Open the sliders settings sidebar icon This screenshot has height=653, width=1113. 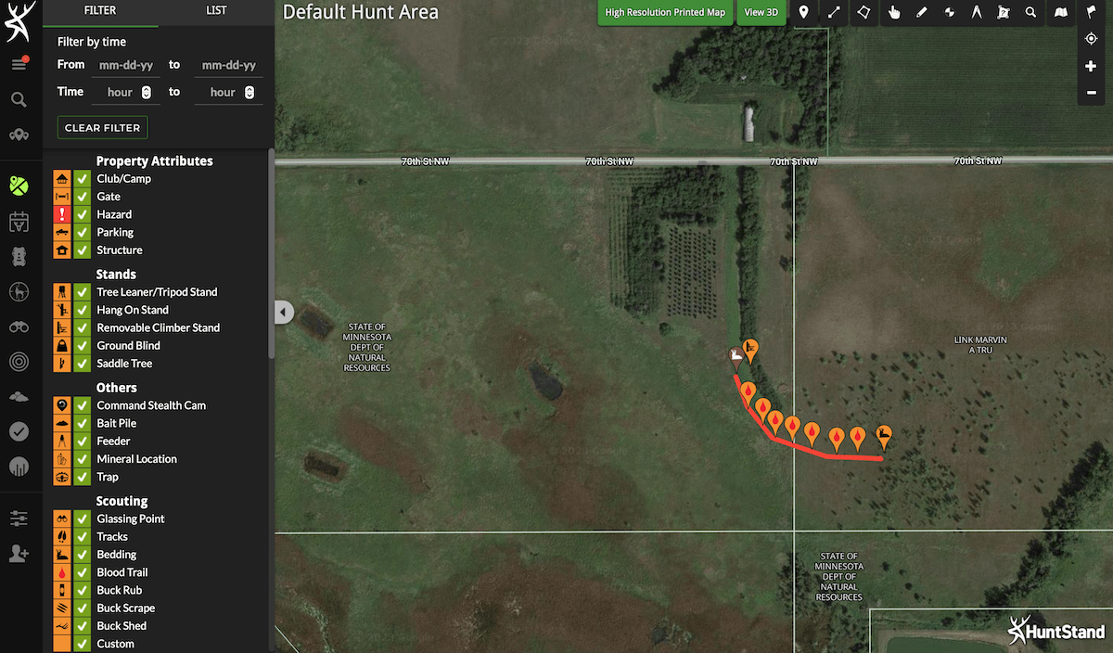pyautogui.click(x=19, y=518)
